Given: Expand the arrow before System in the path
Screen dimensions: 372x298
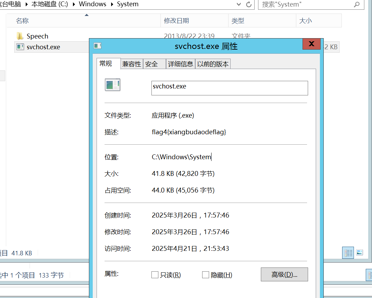Looking at the screenshot, I should 112,4.
